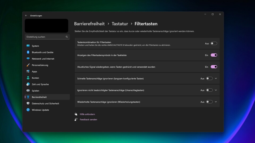Viewport: 255px width, 143px height.
Task: Turn off Akustisches Signal wiedergeben switch
Action: 214,67
